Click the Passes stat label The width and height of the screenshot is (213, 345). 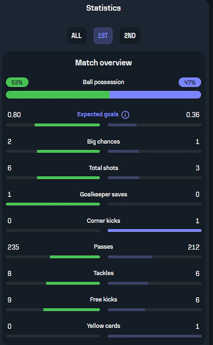coord(103,247)
